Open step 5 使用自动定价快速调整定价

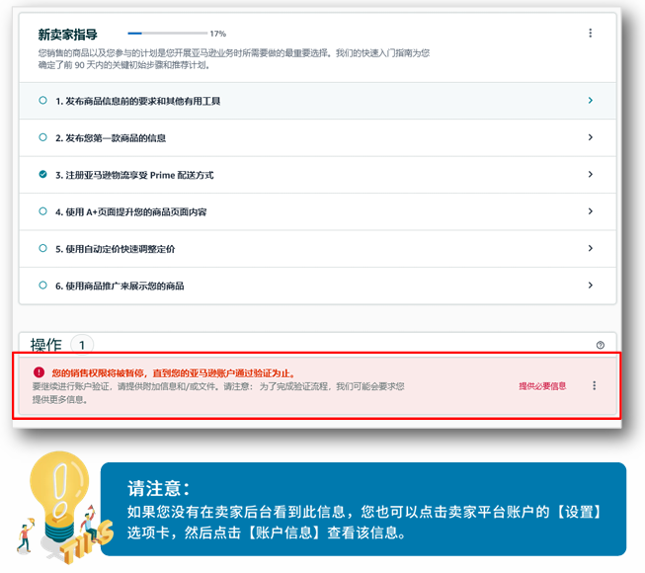[x=318, y=249]
